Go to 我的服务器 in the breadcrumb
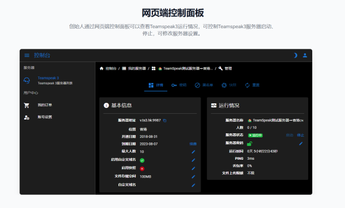The width and height of the screenshot is (345, 208). click(137, 68)
